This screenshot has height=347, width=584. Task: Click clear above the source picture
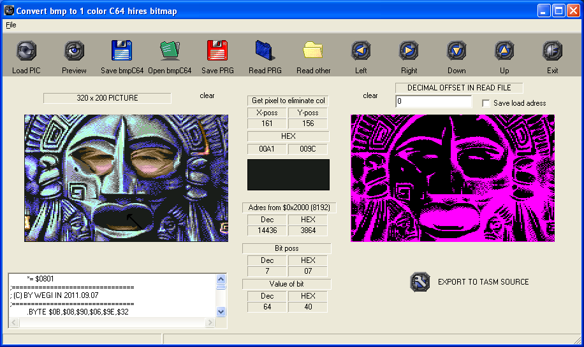(207, 96)
